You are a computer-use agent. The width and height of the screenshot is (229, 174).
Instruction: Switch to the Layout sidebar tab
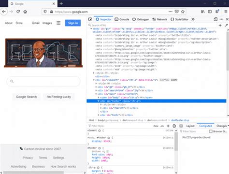click(x=190, y=126)
